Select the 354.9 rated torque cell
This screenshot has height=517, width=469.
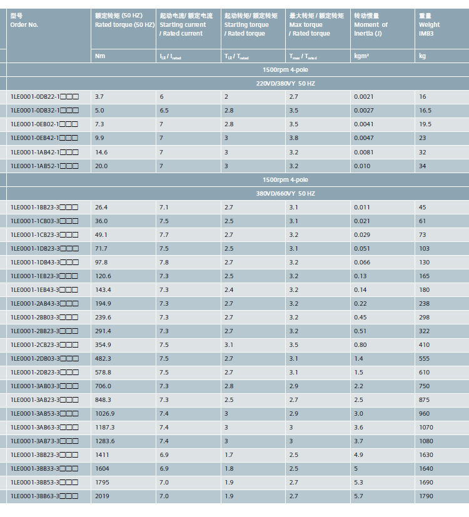click(x=123, y=345)
